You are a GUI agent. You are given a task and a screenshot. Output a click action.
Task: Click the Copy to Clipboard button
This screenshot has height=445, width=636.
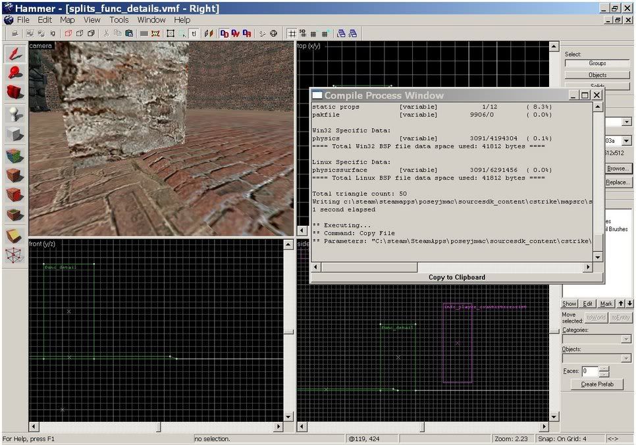click(x=456, y=277)
